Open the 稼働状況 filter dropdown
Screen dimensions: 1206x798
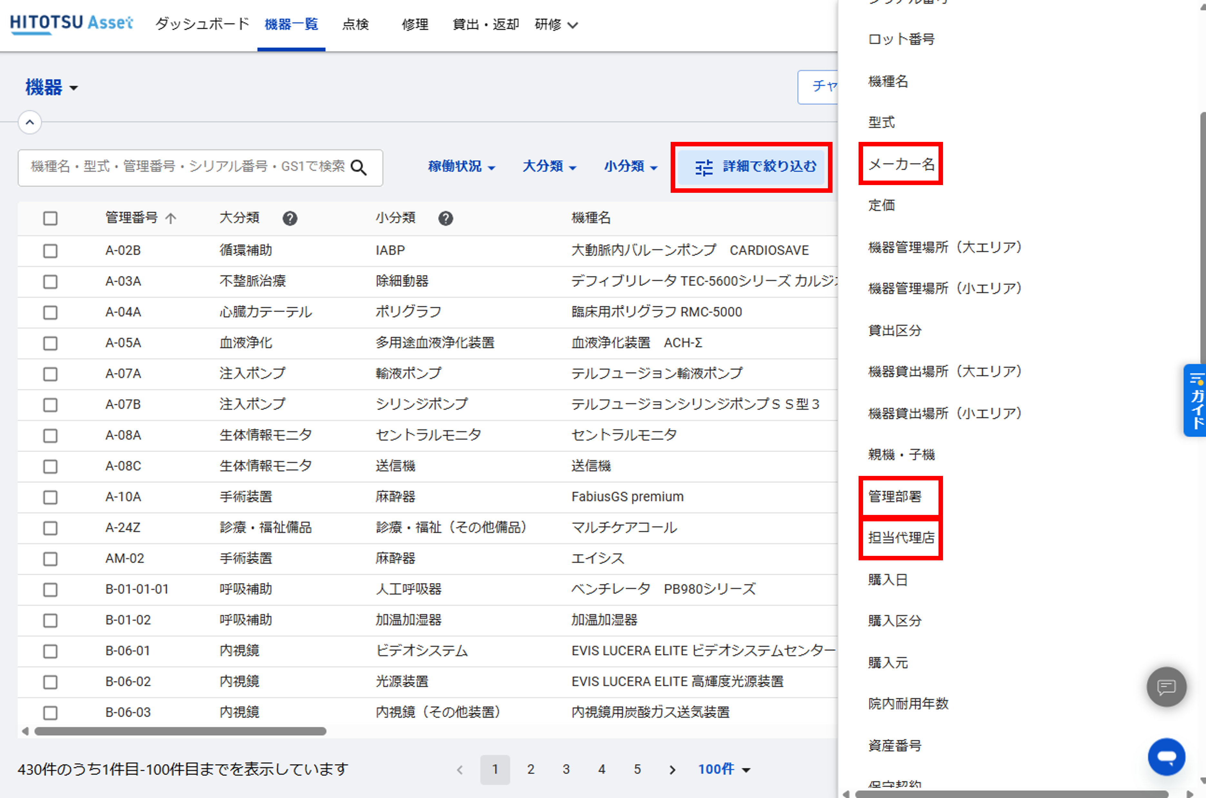[461, 166]
